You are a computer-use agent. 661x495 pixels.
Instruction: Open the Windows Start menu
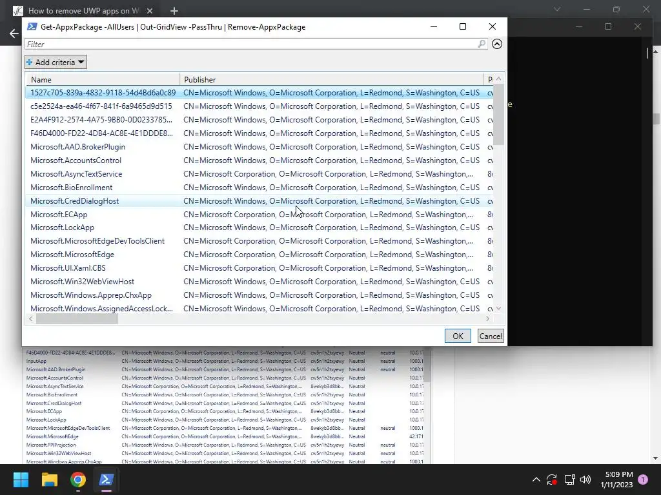point(21,480)
